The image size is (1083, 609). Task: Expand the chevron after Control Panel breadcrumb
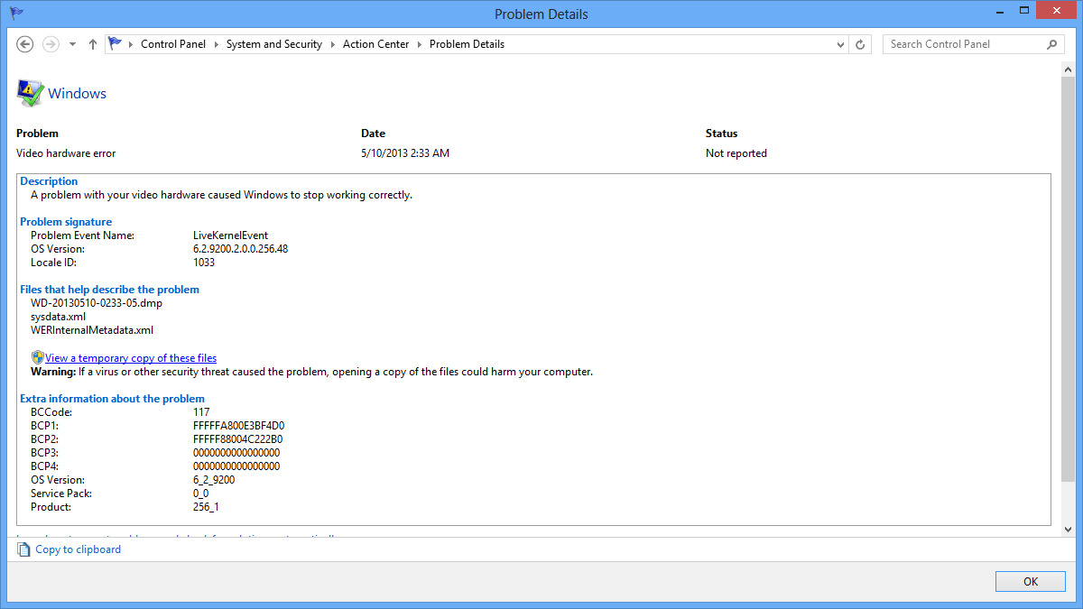pyautogui.click(x=217, y=44)
